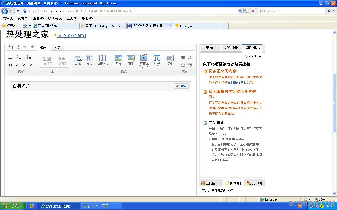Open the 10分钟学会编辑百科 link

72,36
